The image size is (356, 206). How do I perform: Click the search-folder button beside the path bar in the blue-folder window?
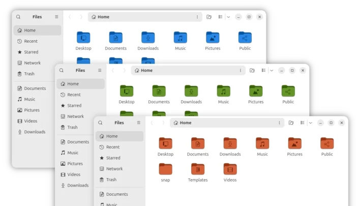(x=209, y=17)
